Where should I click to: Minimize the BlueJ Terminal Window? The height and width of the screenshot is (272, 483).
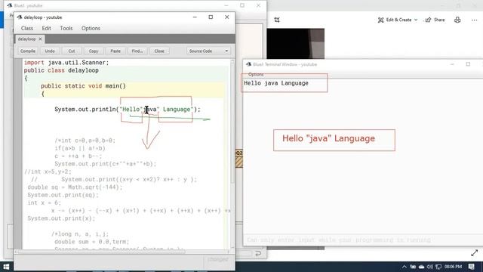pos(452,64)
